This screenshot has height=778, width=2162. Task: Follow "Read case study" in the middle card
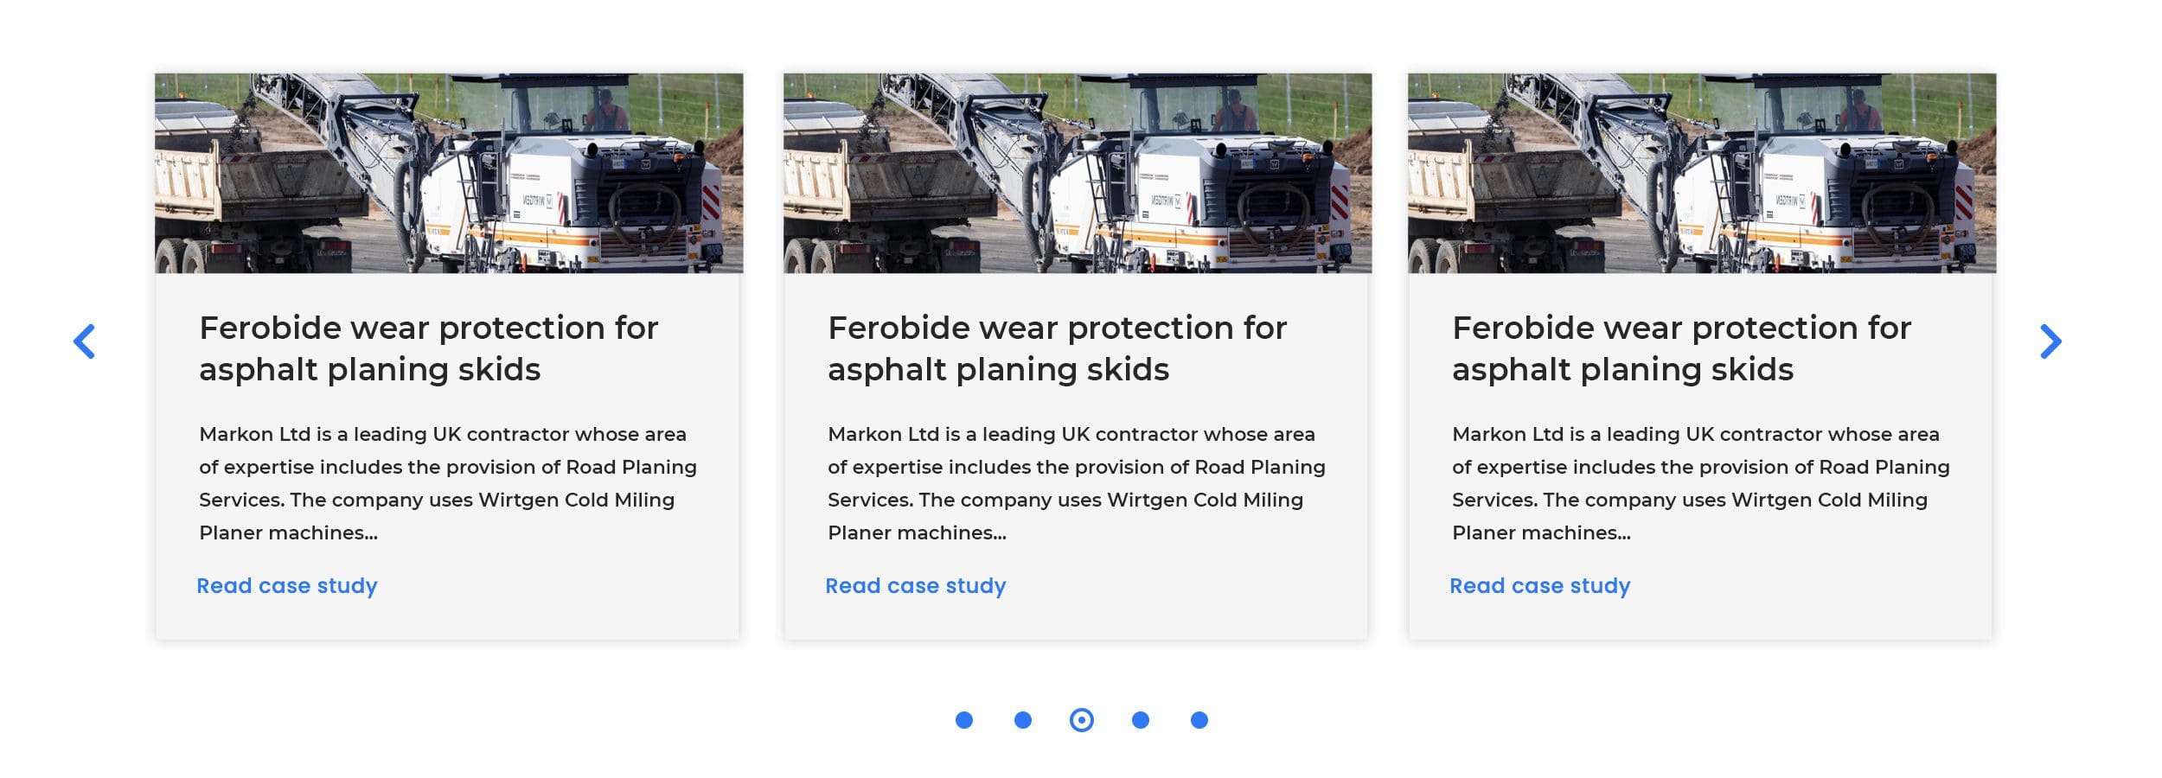click(916, 586)
